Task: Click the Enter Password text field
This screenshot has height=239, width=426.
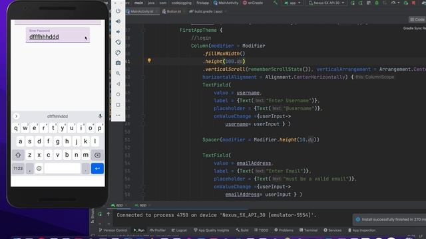Action: click(58, 35)
